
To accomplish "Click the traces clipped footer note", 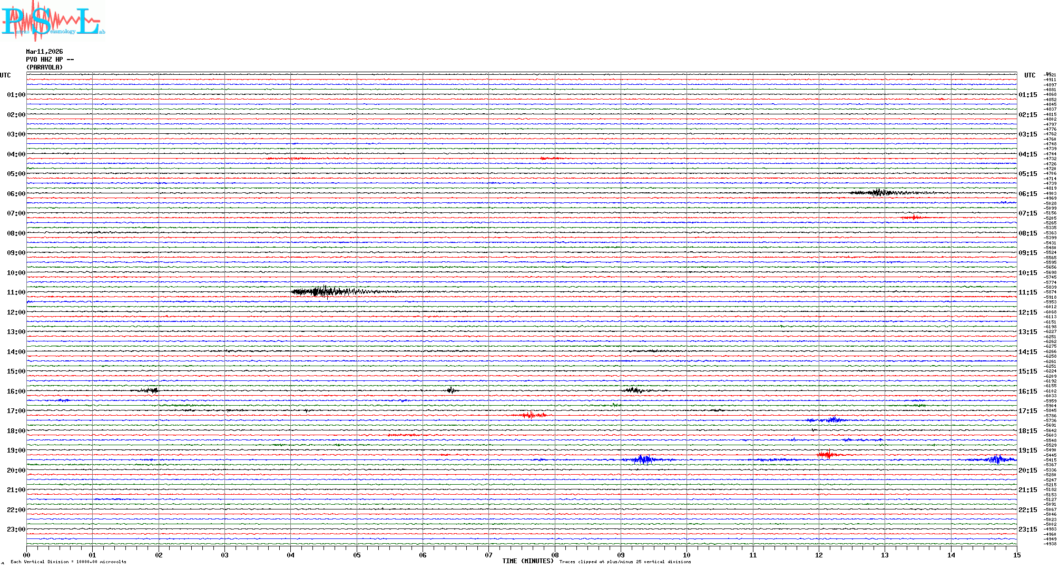I will (625, 562).
